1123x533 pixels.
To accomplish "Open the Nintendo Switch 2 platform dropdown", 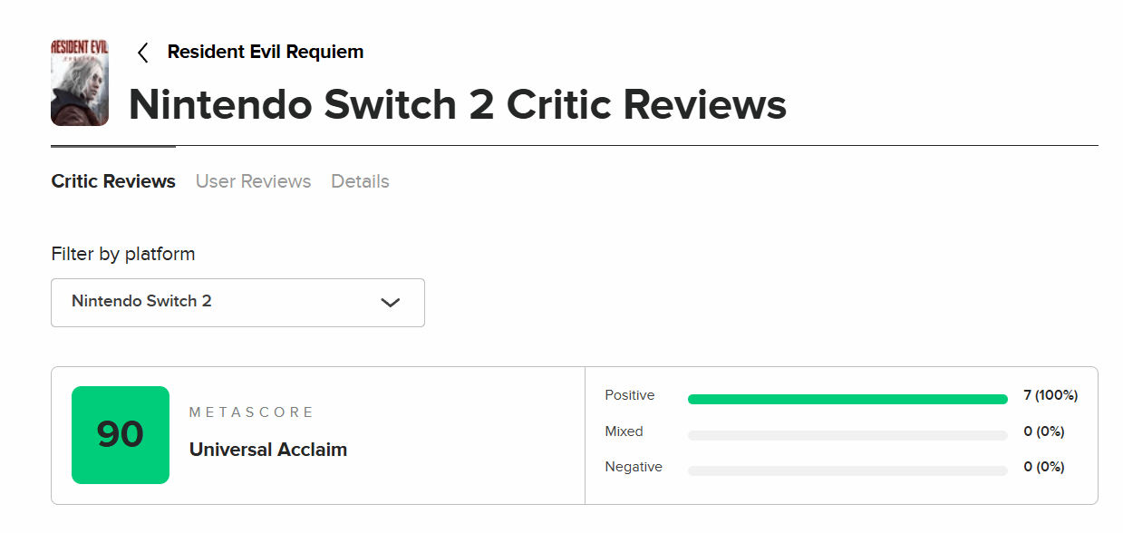I will point(237,302).
